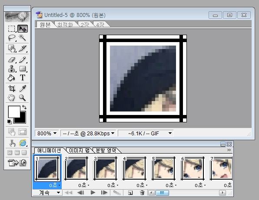Select the Paint Bucket tool
259x200 pixels.
(x=12, y=78)
